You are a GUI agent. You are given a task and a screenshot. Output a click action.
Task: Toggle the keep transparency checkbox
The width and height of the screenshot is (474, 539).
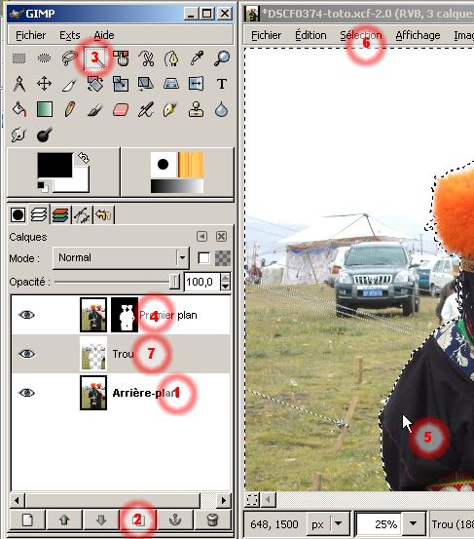(x=203, y=258)
